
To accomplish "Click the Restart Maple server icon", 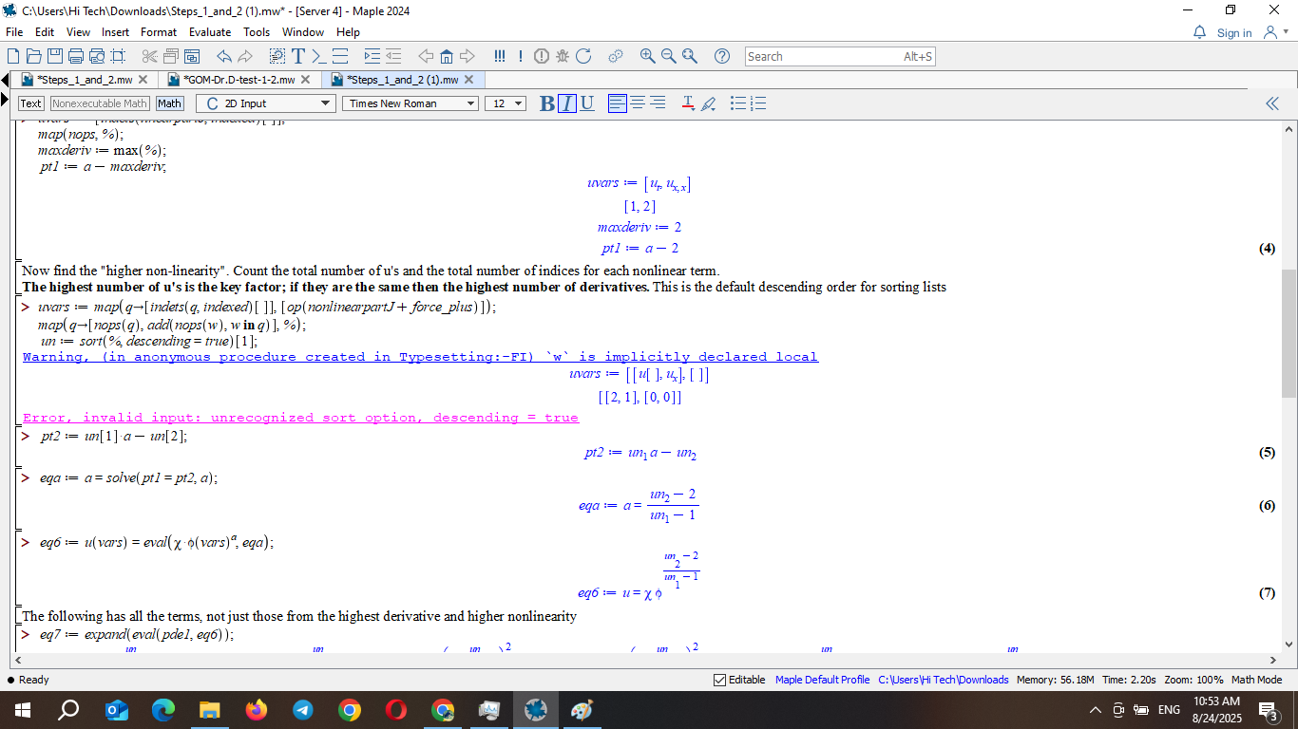I will 583,56.
